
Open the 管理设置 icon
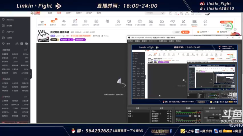tap(173, 21)
